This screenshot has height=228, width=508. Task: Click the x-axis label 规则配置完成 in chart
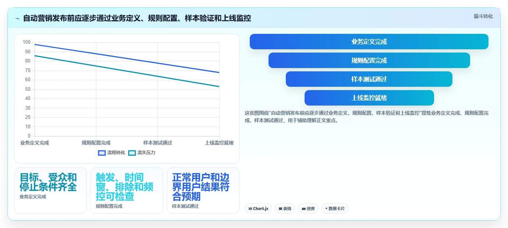pos(96,143)
